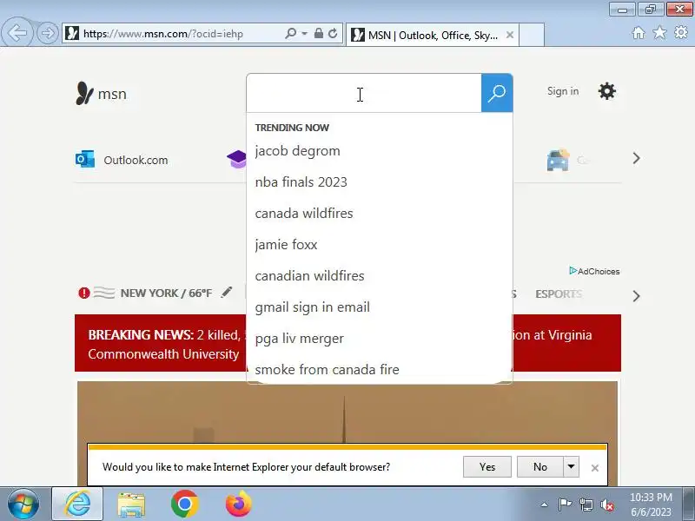The width and height of the screenshot is (695, 521).
Task: Click the muted volume tray icon
Action: (x=607, y=505)
